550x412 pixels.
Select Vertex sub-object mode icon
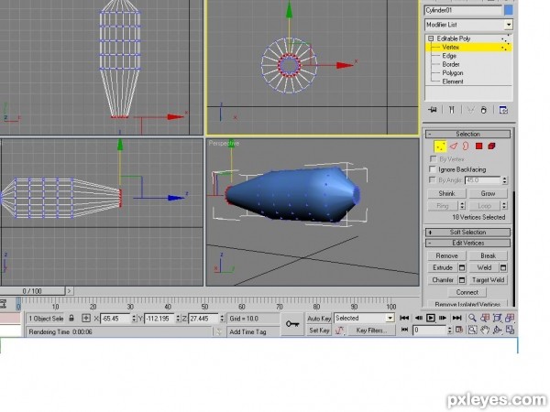pos(440,146)
